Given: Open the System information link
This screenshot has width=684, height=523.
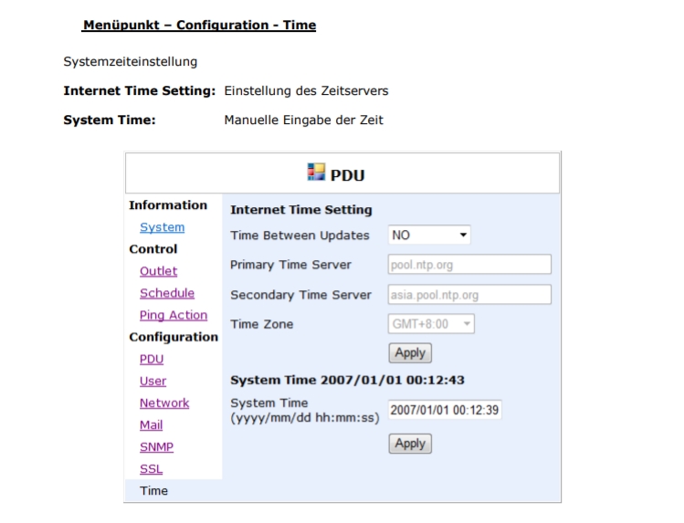Looking at the screenshot, I should coord(162,227).
